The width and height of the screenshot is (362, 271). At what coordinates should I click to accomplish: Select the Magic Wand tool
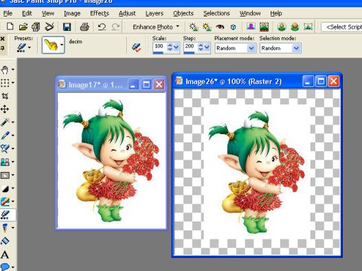pos(5,122)
